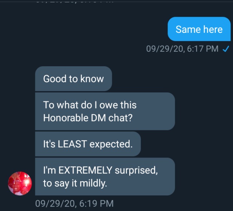Select the blue "Same here" sent bubble
233x211 pixels.
(199, 29)
